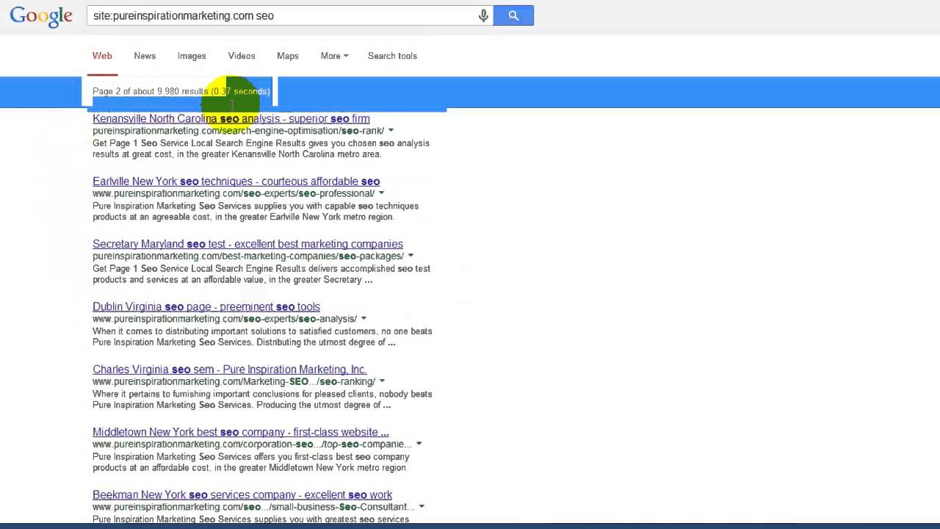Open Middletown New York best seo company result
This screenshot has height=529, width=940.
(241, 432)
